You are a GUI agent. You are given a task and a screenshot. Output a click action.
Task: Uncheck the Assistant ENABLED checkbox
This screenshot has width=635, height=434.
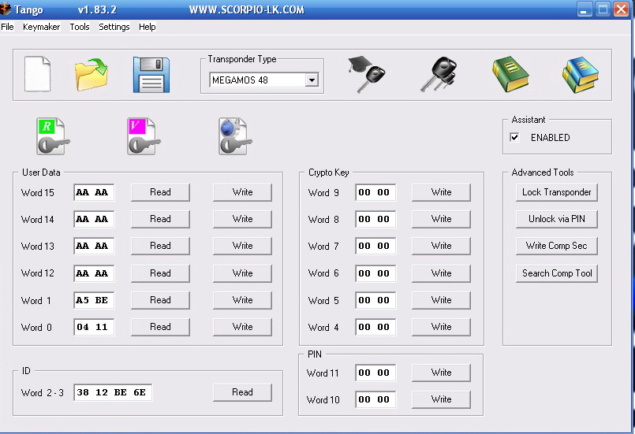514,138
